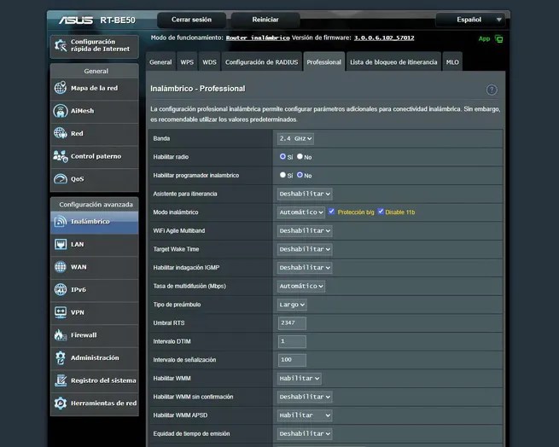Open the help question mark icon

(x=492, y=90)
